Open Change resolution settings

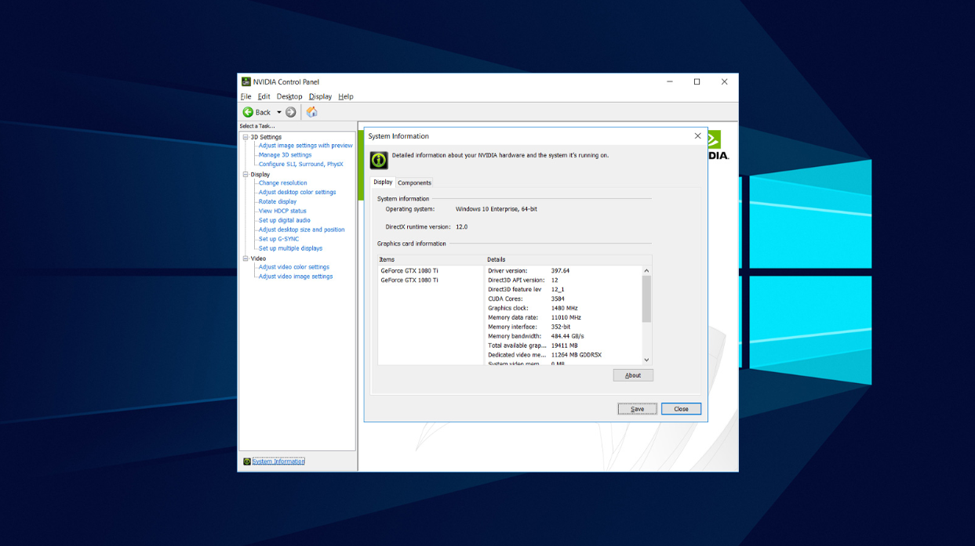click(x=283, y=183)
